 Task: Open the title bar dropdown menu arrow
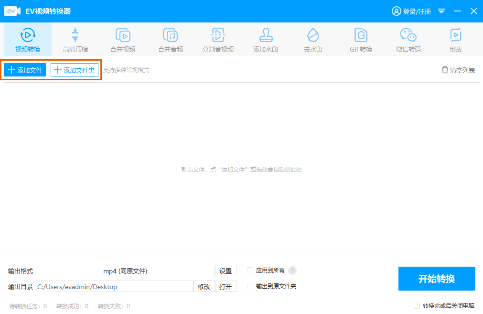click(441, 11)
